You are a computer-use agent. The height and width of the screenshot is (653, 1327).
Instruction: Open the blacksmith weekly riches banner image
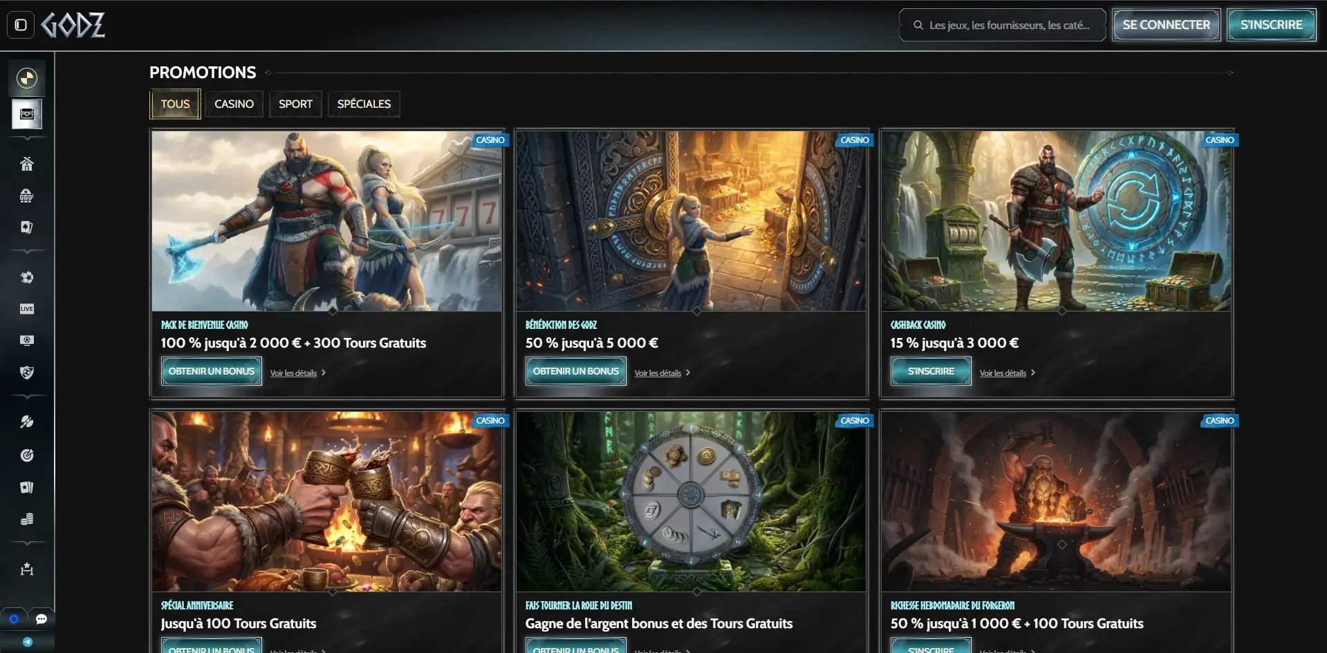tap(1057, 502)
